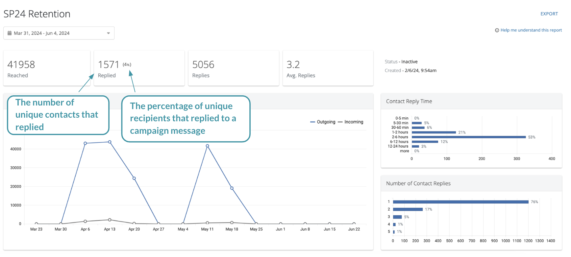Click the 21% bar for 1-2 hours
This screenshot has width=571, height=257.
click(434, 132)
